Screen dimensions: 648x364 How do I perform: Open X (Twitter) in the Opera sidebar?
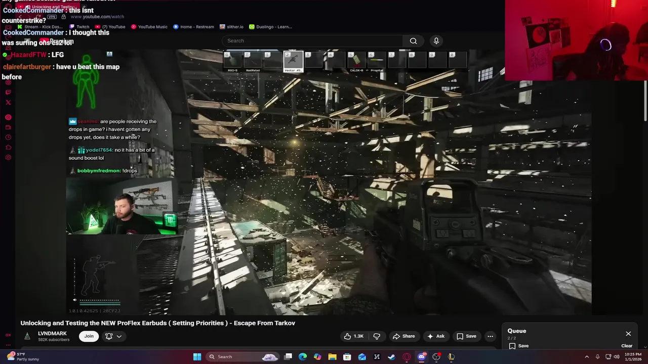[x=8, y=102]
